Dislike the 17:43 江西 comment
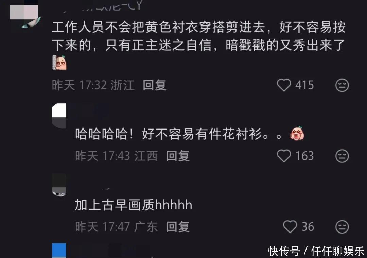367x258 pixels. (x=342, y=156)
